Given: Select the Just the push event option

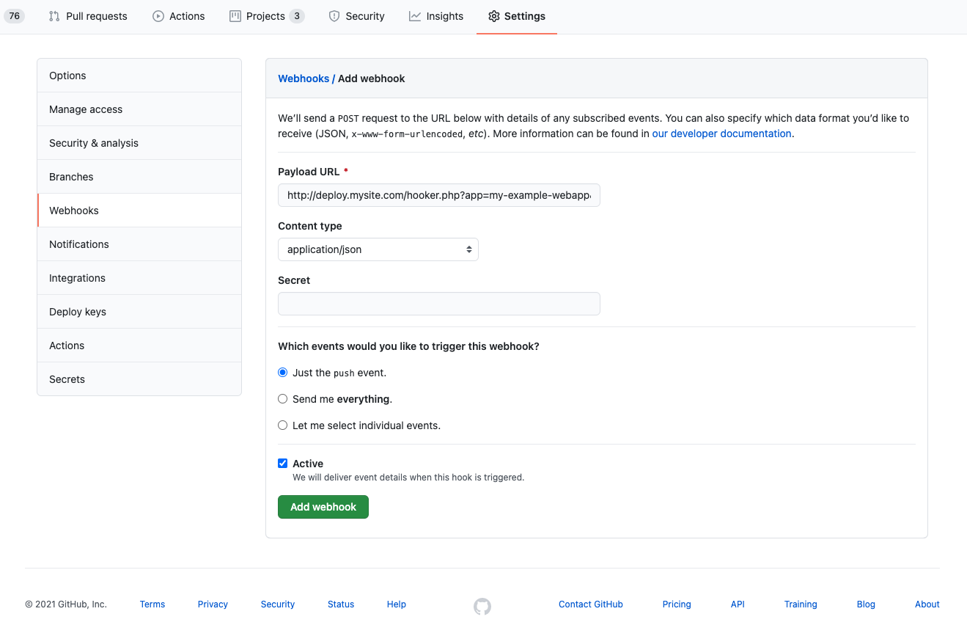Looking at the screenshot, I should coord(282,372).
